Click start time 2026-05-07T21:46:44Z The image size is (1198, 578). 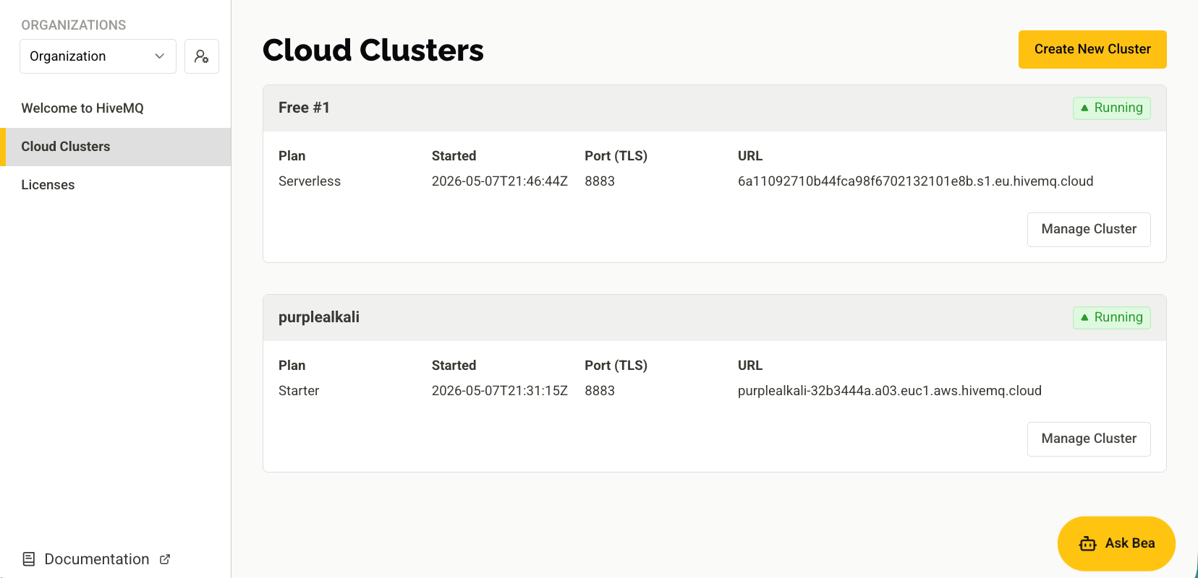coord(500,181)
